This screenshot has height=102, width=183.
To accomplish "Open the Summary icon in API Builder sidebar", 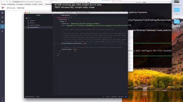I will point(2,13).
